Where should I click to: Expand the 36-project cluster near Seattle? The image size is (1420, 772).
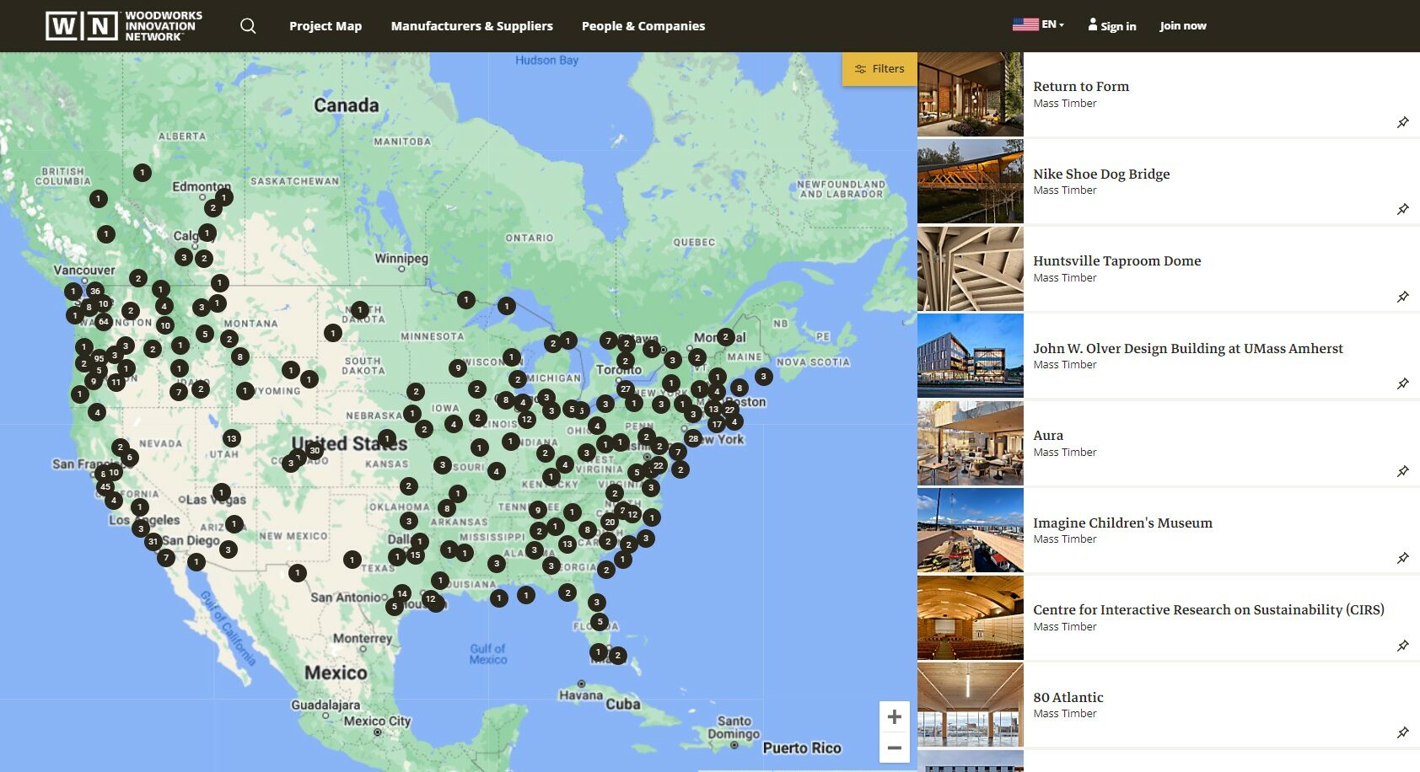pos(95,290)
